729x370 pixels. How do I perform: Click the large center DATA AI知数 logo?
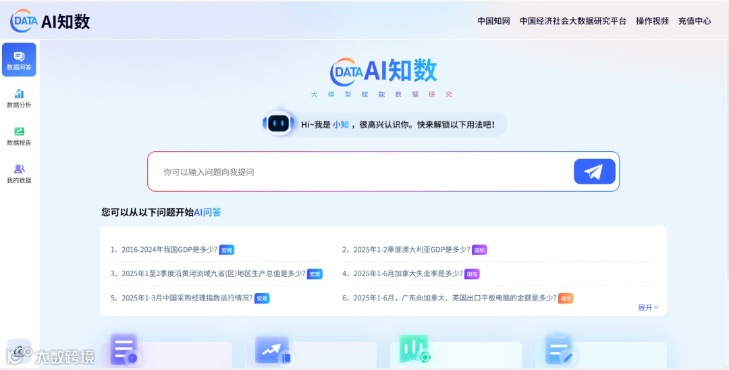383,72
